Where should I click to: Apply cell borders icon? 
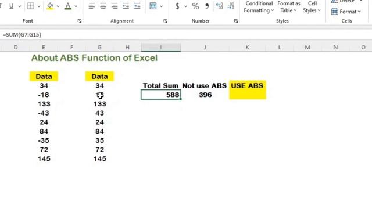[x=31, y=6]
